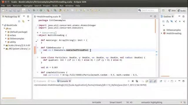Click Remove All Terminated Launches icon
This screenshot has width=188, height=105.
click(137, 81)
